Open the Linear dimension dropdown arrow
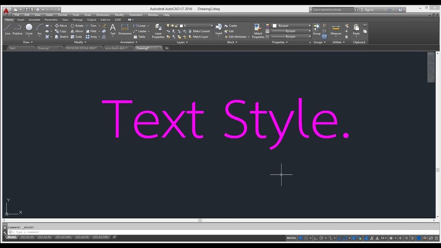This screenshot has height=248, width=441. (x=148, y=26)
